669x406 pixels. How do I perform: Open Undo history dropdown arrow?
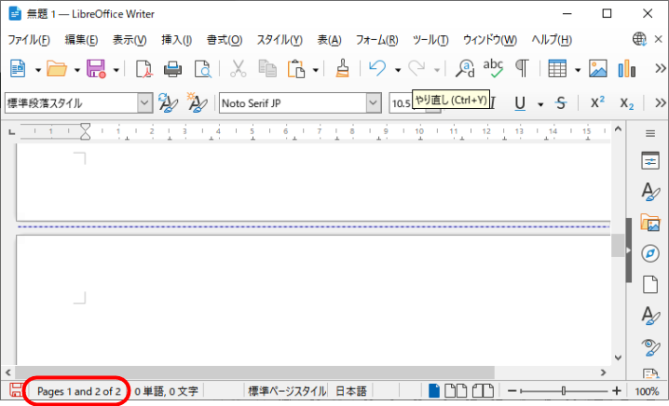(398, 70)
